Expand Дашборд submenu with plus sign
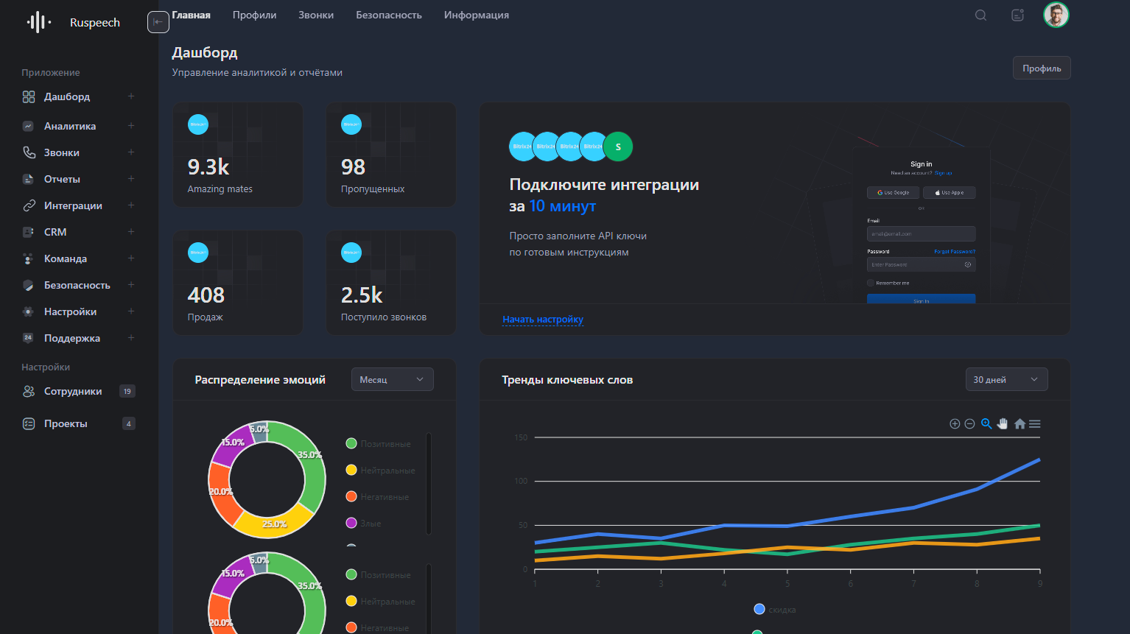The width and height of the screenshot is (1130, 634). 131,96
